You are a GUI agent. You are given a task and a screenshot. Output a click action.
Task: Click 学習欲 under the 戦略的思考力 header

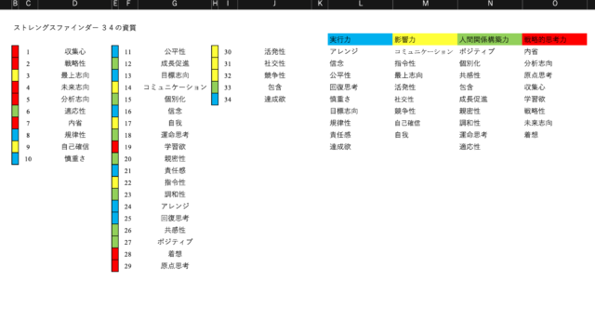[x=535, y=100]
